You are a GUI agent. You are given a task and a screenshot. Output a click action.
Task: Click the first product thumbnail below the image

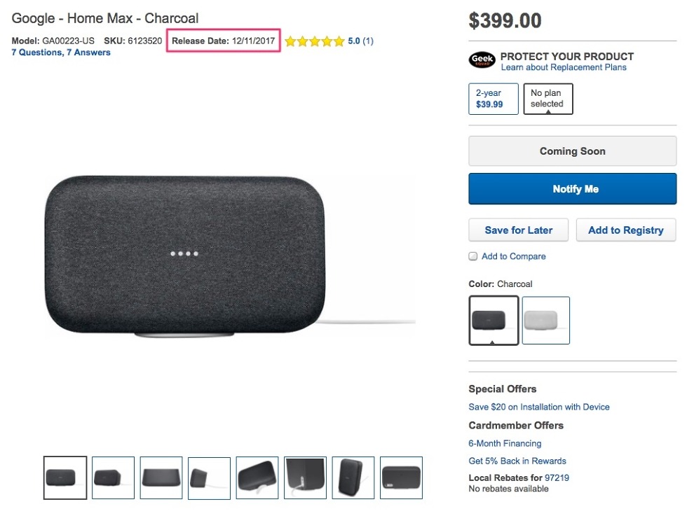tap(64, 477)
